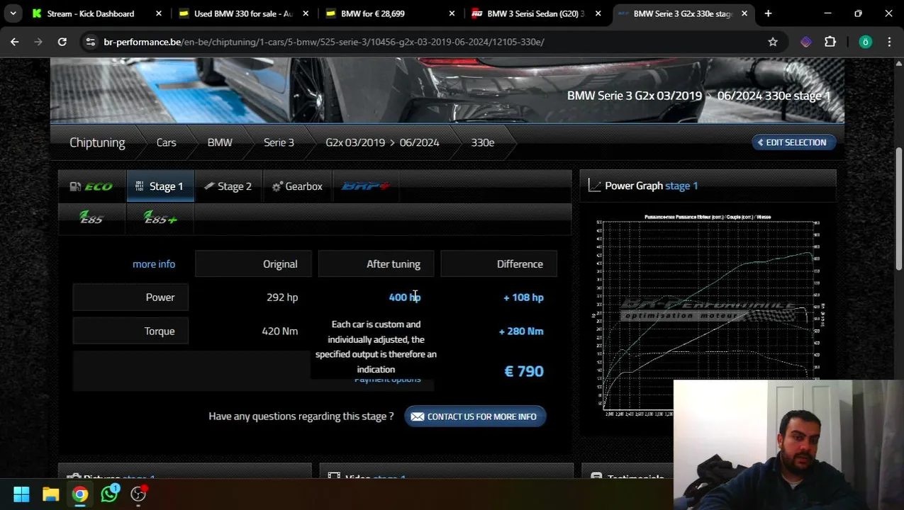904x510 pixels.
Task: Open the more info link
Action: pyautogui.click(x=154, y=264)
